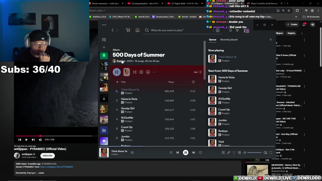Open Protect artist link under album title
The image size is (322, 181).
coord(120,61)
